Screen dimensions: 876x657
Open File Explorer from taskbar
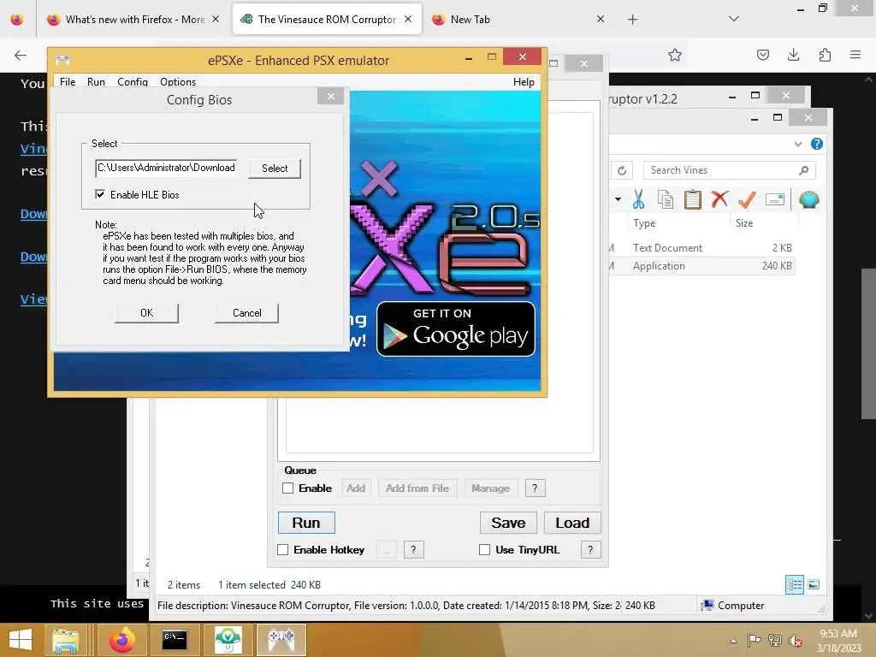coord(66,640)
